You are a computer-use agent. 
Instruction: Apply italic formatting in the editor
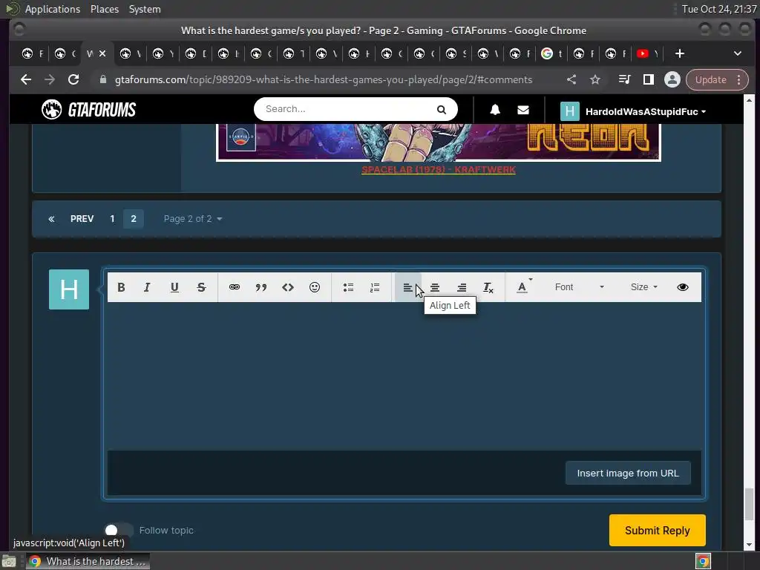pyautogui.click(x=148, y=287)
